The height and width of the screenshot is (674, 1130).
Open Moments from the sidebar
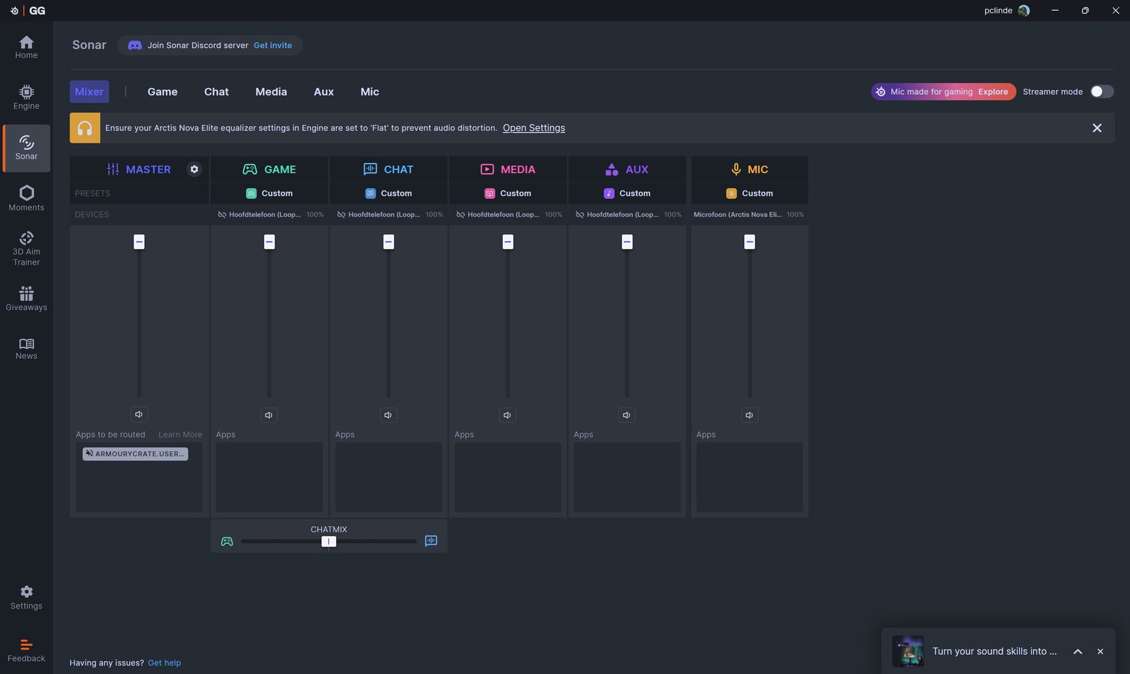point(26,198)
